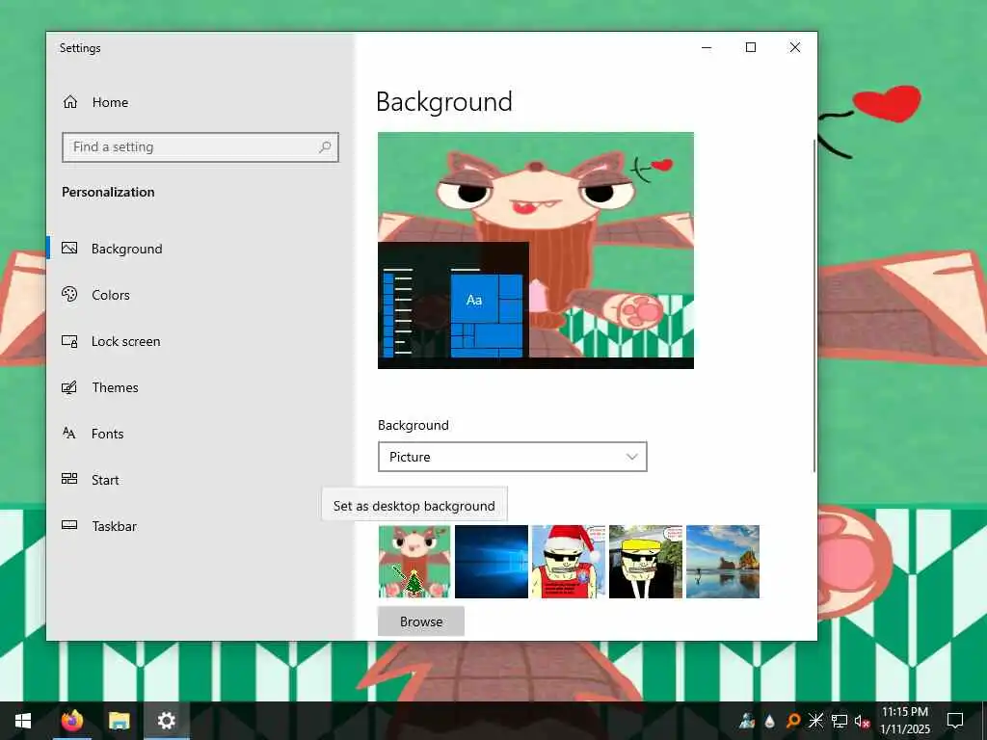The width and height of the screenshot is (987, 740).
Task: Choose the beach rocks landscape picture
Action: tap(723, 562)
